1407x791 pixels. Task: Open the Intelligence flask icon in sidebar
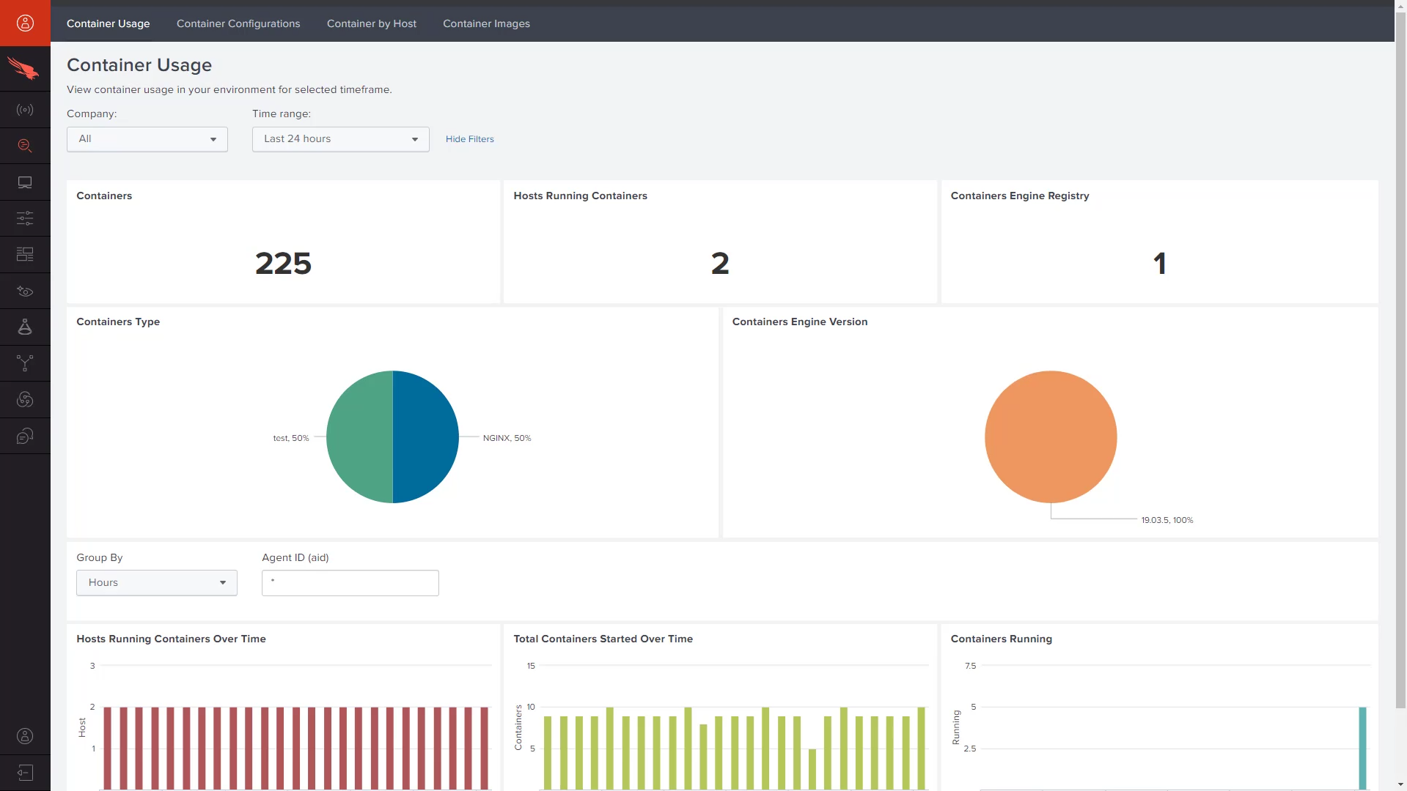coord(25,327)
